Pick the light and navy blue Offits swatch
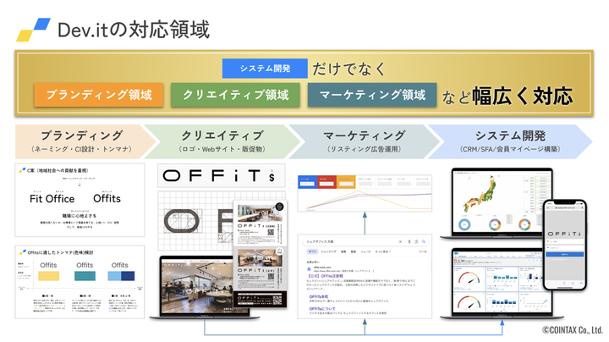Image resolution: width=609 pixels, height=342 pixels. tap(121, 276)
